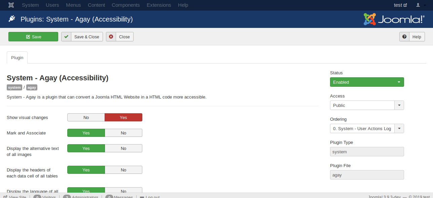Image resolution: width=433 pixels, height=198 pixels.
Task: Click inside the Plugin File field
Action: [367, 174]
